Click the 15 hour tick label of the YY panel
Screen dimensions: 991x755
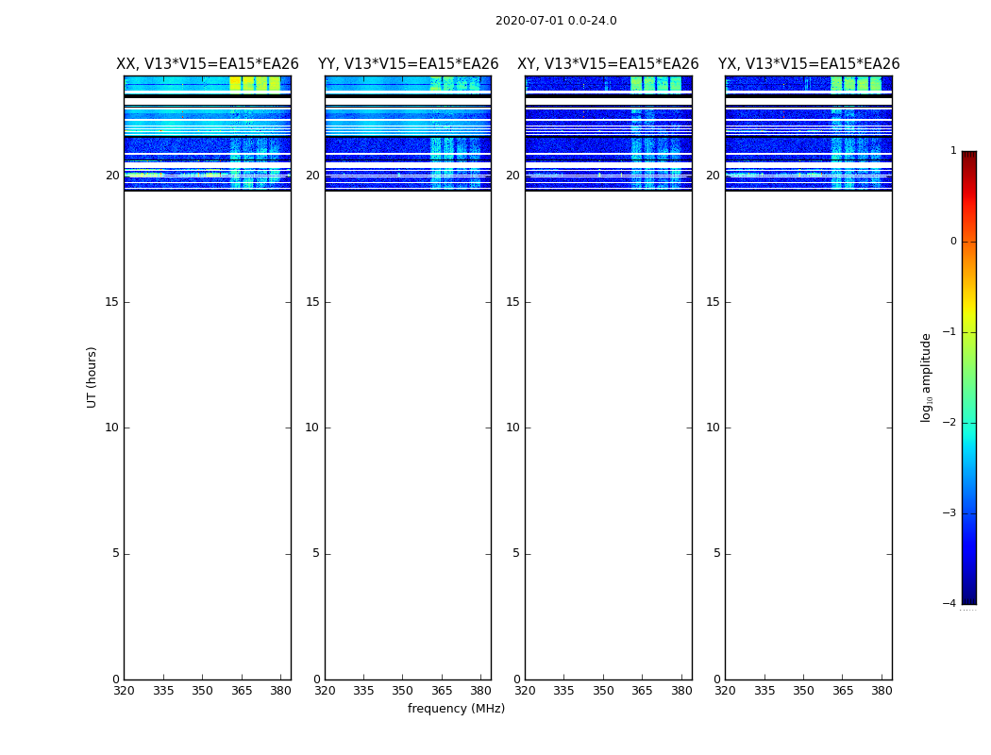pyautogui.click(x=311, y=302)
